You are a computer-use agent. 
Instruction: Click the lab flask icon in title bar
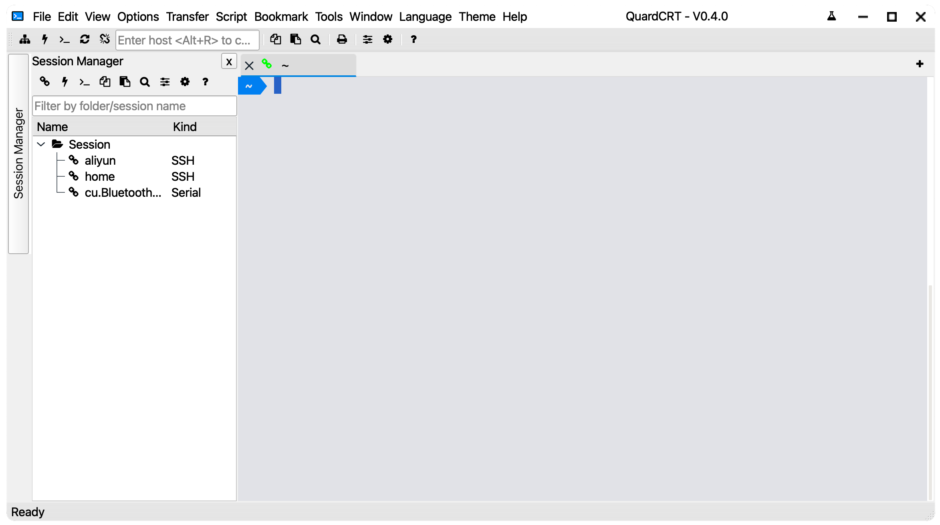coord(831,16)
